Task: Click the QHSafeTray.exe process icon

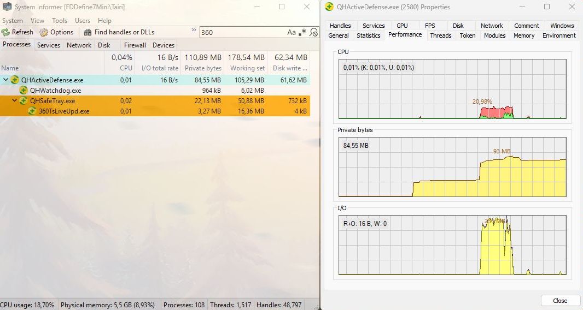Action: [x=24, y=100]
